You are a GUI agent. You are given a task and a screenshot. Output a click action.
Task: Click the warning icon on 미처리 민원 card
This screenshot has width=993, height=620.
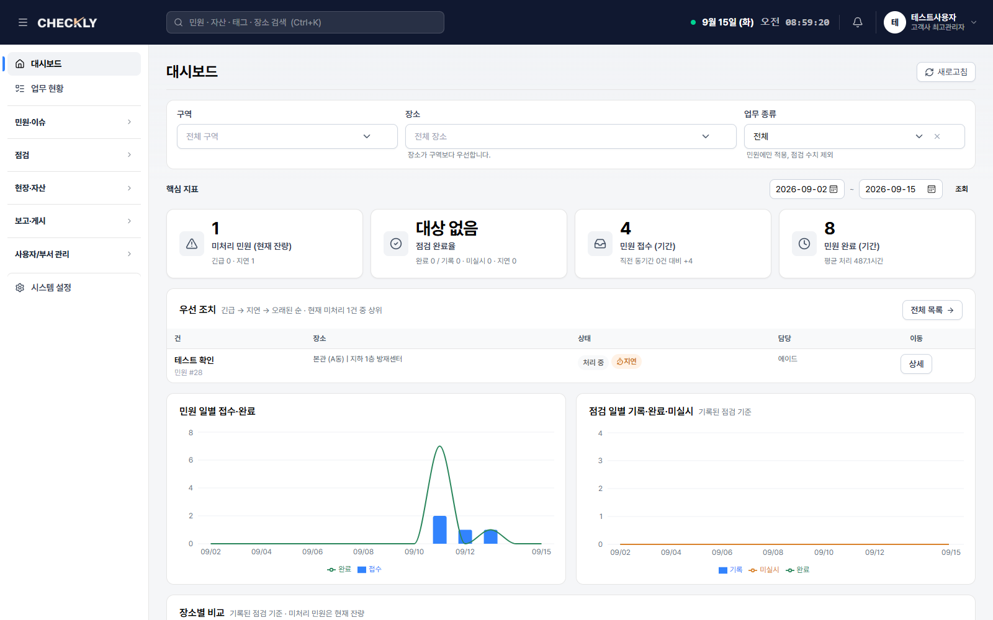[x=192, y=244]
